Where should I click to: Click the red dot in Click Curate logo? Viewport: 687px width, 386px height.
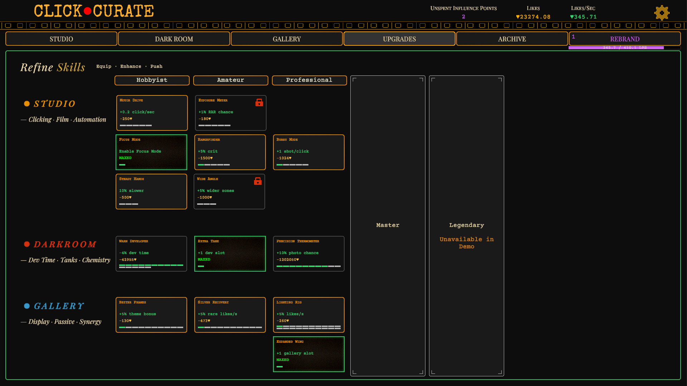tap(87, 11)
